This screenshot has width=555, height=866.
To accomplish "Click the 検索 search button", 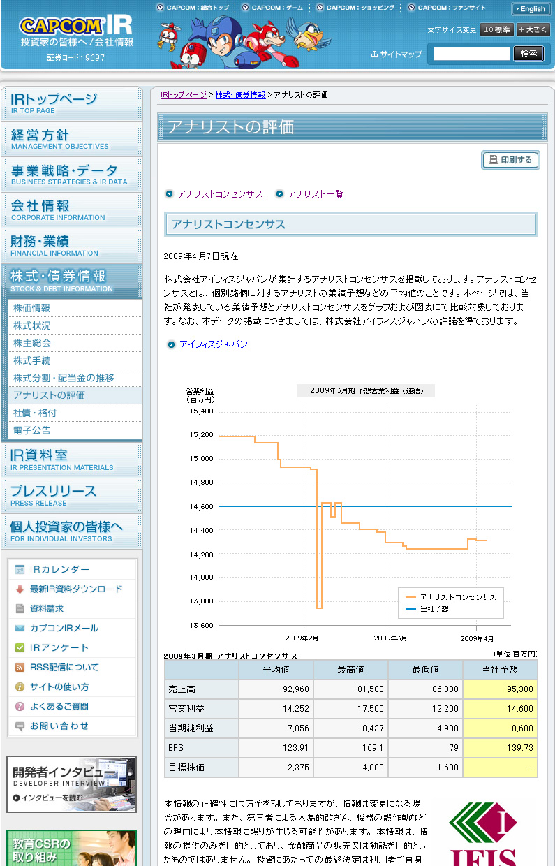I will pyautogui.click(x=529, y=54).
